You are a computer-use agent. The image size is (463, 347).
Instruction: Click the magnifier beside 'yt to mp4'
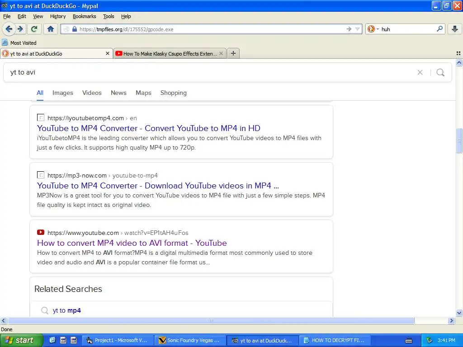[45, 310]
